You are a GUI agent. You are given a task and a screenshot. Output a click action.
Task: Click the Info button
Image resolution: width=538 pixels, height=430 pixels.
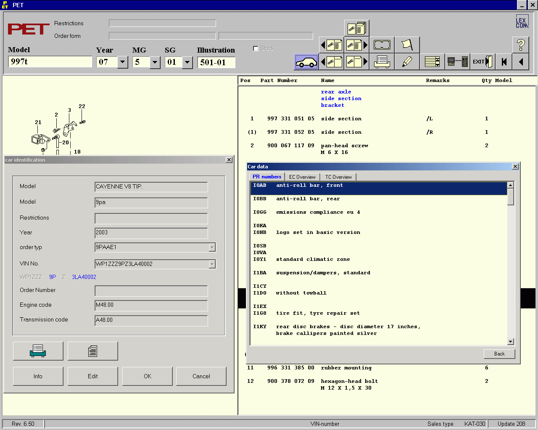point(38,376)
